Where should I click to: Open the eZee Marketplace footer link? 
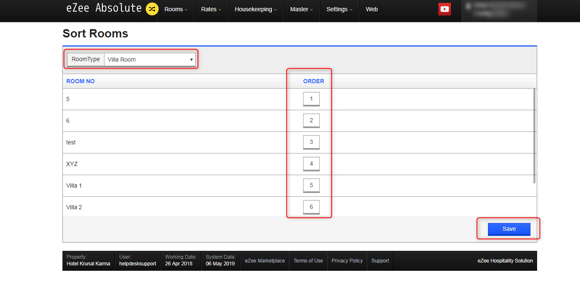[x=265, y=261]
